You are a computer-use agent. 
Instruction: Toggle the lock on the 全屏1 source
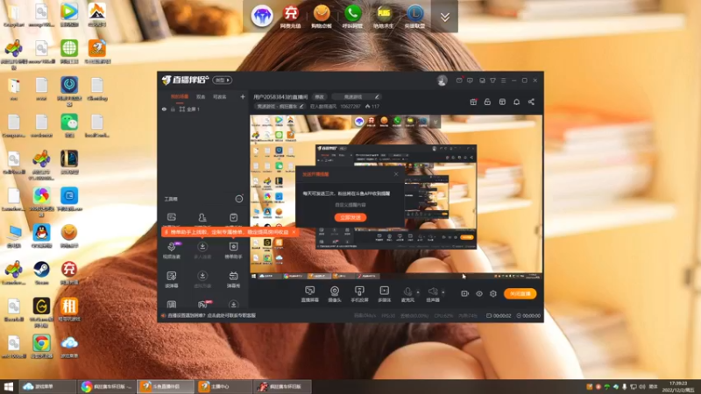tap(173, 109)
